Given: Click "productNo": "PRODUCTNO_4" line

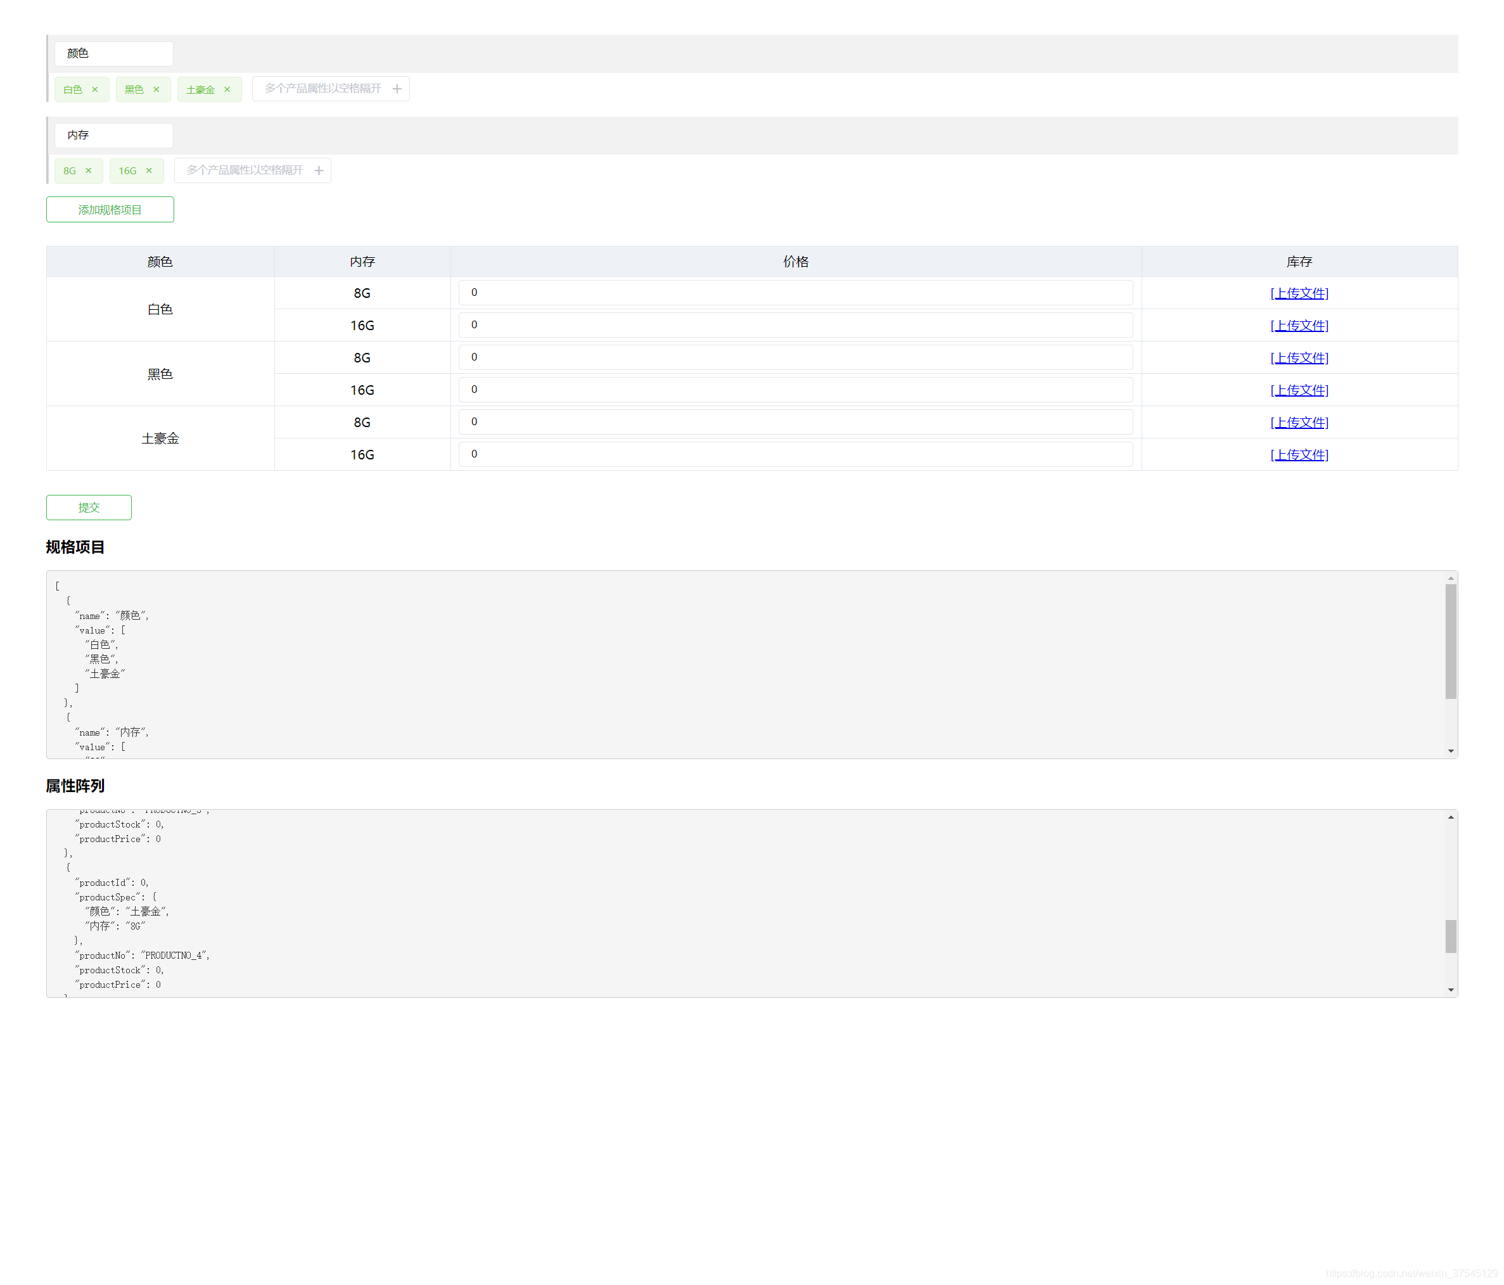Looking at the screenshot, I should (143, 956).
